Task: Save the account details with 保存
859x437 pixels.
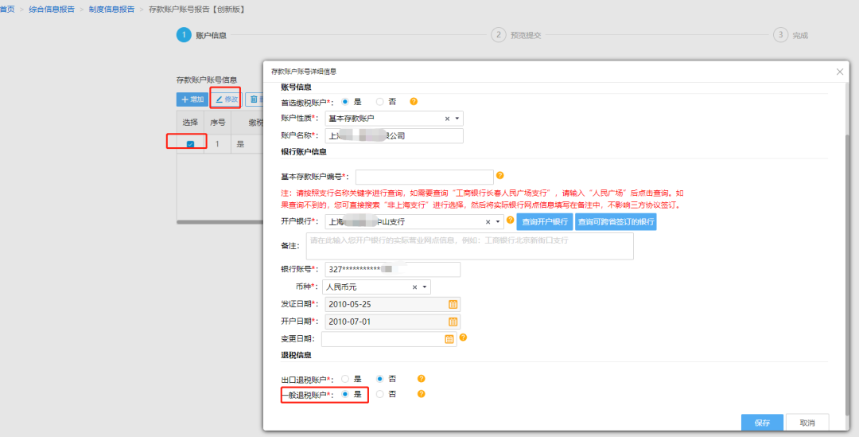Action: tap(762, 423)
